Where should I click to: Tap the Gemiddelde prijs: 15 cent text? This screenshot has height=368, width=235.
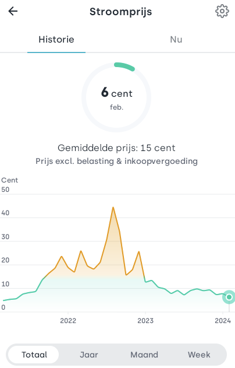(x=116, y=148)
